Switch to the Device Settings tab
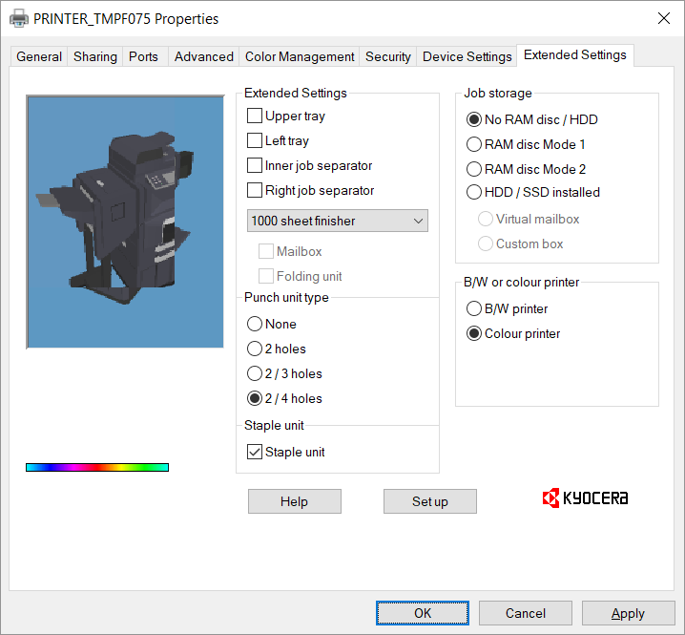The height and width of the screenshot is (635, 685). coord(467,57)
